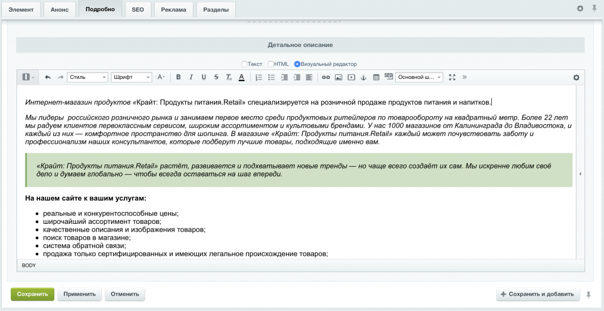
Task: Select the Визуальный редактор radio option
Action: coord(297,64)
